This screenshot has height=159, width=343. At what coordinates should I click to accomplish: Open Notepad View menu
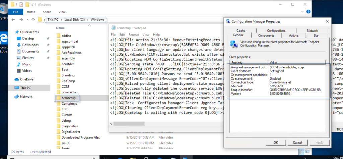(146, 35)
